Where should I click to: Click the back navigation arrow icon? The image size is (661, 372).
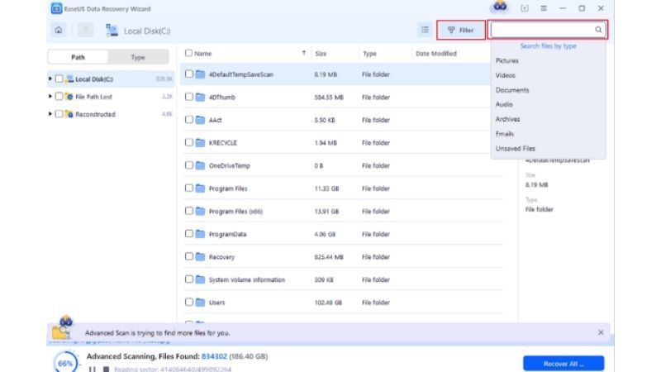tap(86, 30)
